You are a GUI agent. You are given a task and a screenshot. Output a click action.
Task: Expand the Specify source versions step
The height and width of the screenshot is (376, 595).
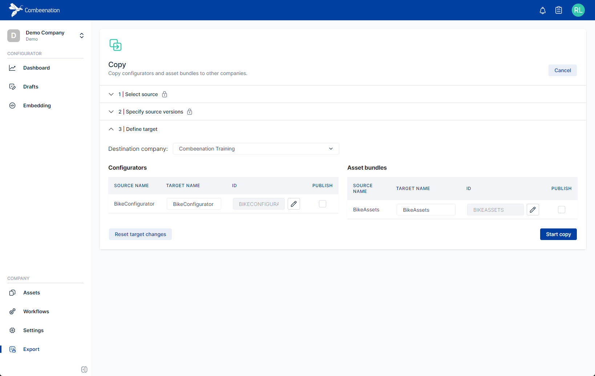(151, 112)
